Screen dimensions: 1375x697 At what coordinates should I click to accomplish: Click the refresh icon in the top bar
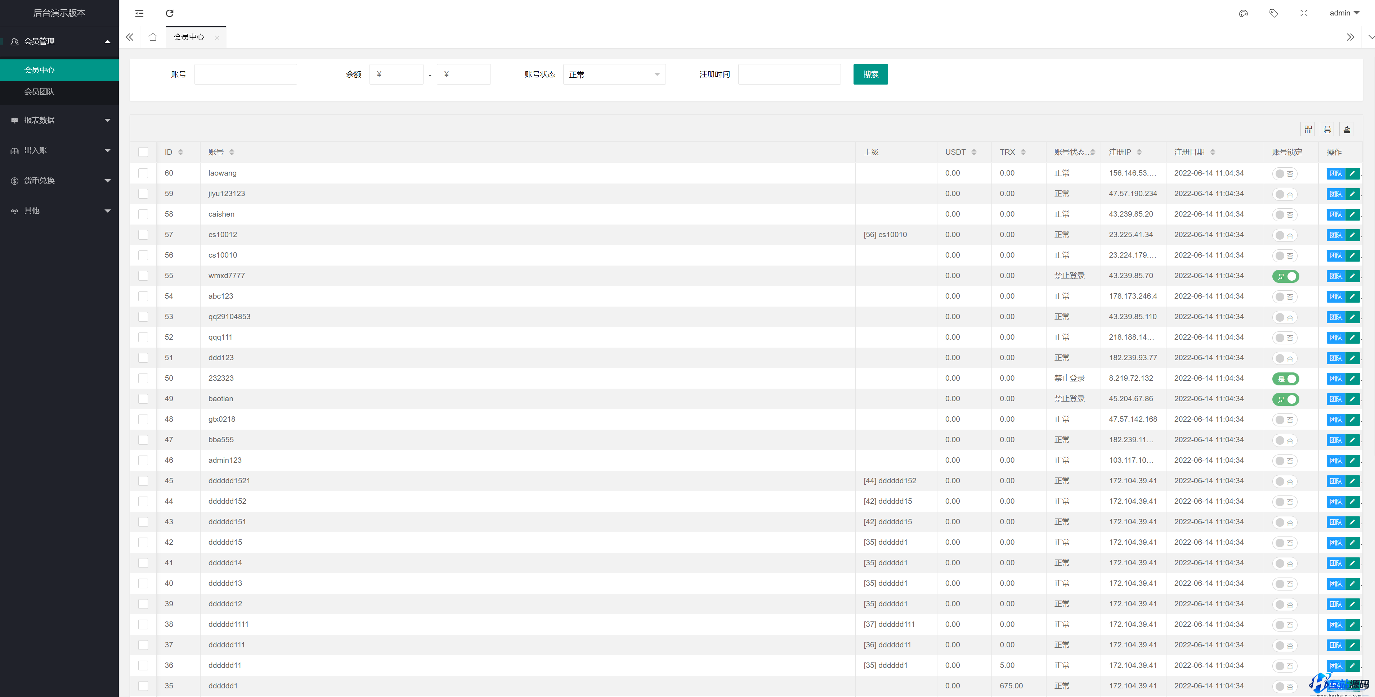pos(170,13)
